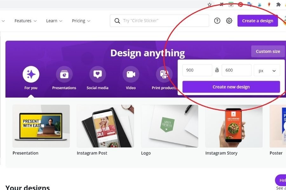Expand the px units dropdown

pos(267,71)
